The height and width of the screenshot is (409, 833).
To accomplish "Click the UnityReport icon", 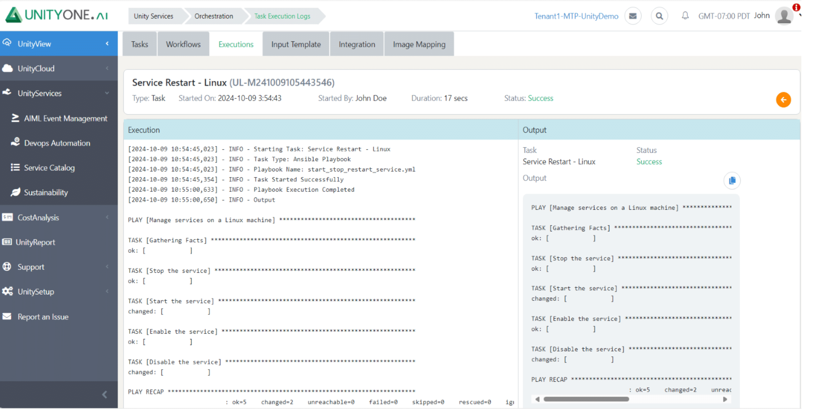I will [7, 242].
